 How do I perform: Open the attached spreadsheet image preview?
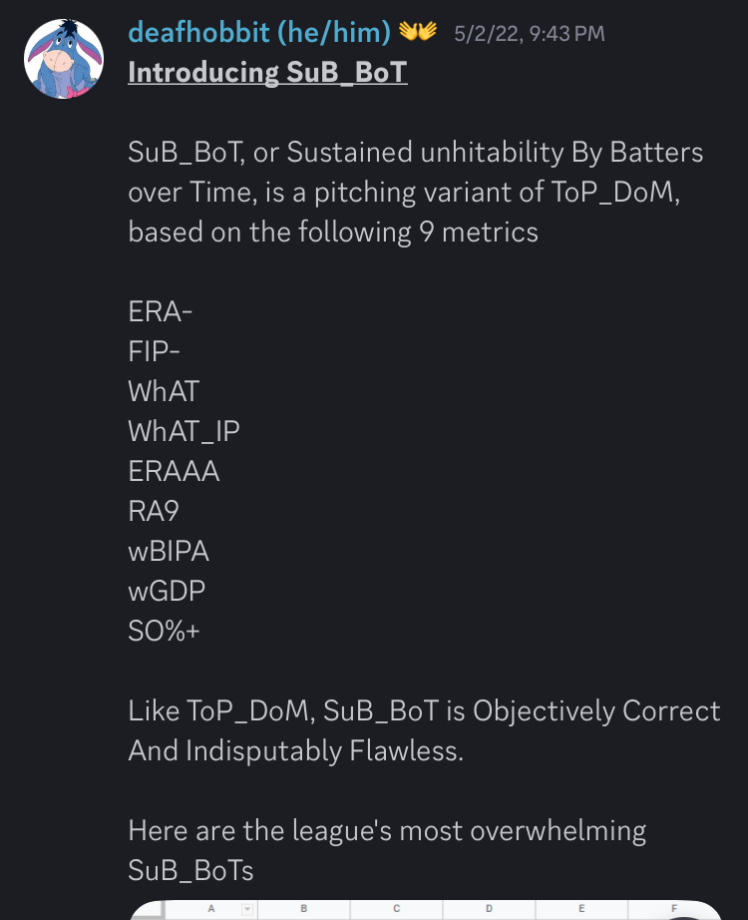425,910
